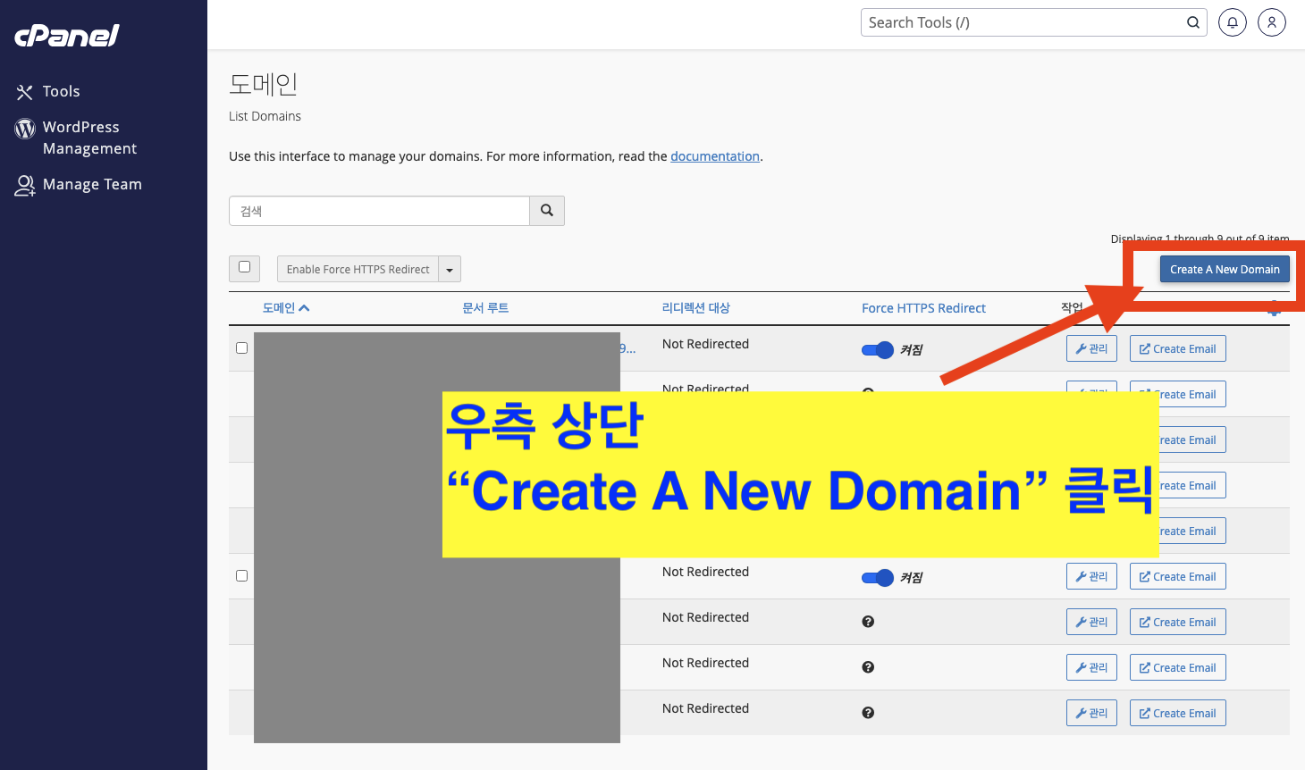Click into the 검색 domain search box
1305x770 pixels.
[380, 211]
